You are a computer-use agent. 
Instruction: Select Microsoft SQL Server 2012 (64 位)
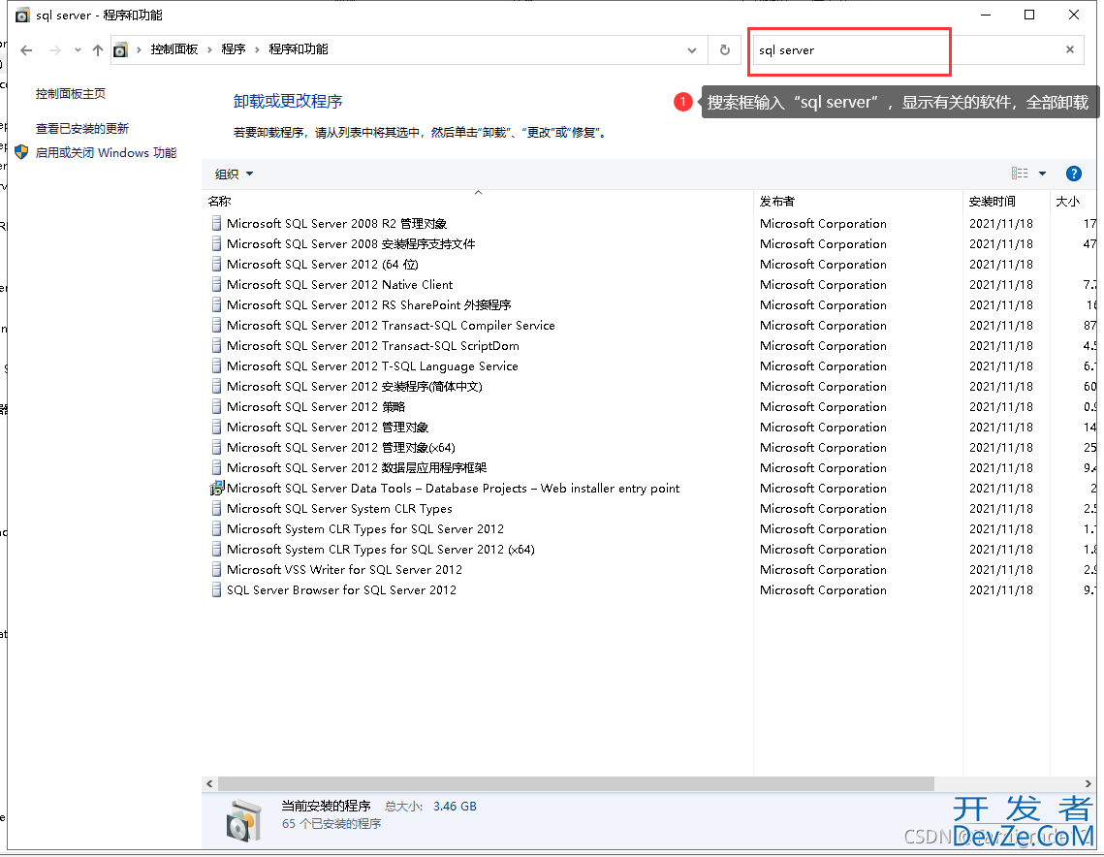pyautogui.click(x=323, y=265)
